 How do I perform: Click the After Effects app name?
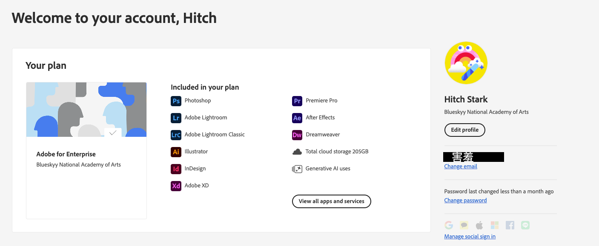click(321, 118)
